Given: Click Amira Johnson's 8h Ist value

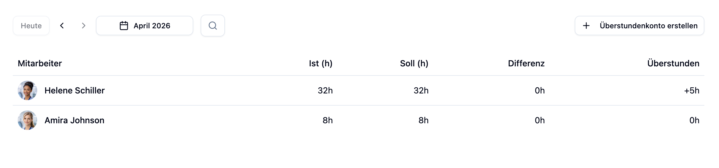Looking at the screenshot, I should pos(328,120).
